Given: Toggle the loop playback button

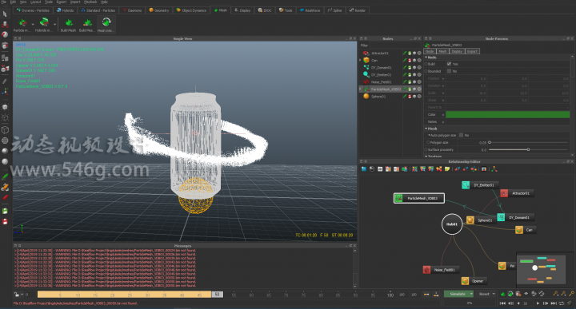Looking at the screenshot, I should (x=562, y=303).
